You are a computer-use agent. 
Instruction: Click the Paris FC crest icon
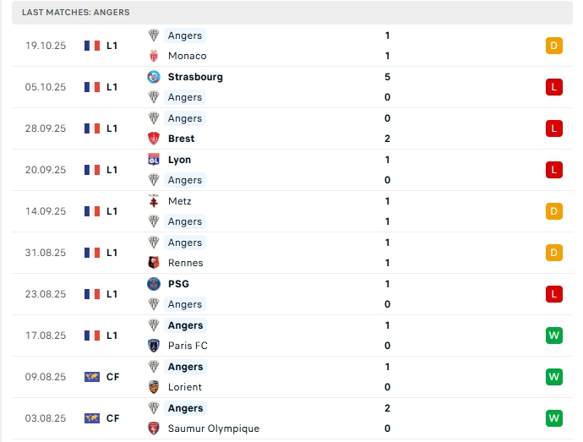pos(154,346)
